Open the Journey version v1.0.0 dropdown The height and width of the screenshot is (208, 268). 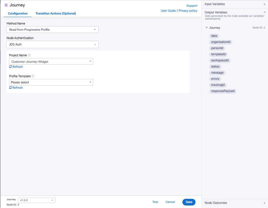(37, 200)
